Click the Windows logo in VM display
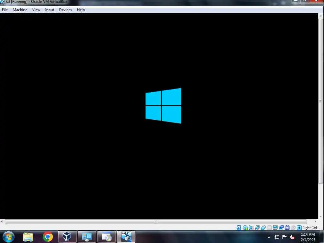The image size is (324, 243). point(164,106)
